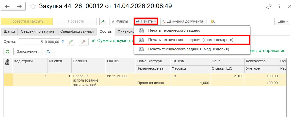The height and width of the screenshot is (117, 292).
Task: Click the 1,000 Фасовка cell
Action: [x=190, y=83]
